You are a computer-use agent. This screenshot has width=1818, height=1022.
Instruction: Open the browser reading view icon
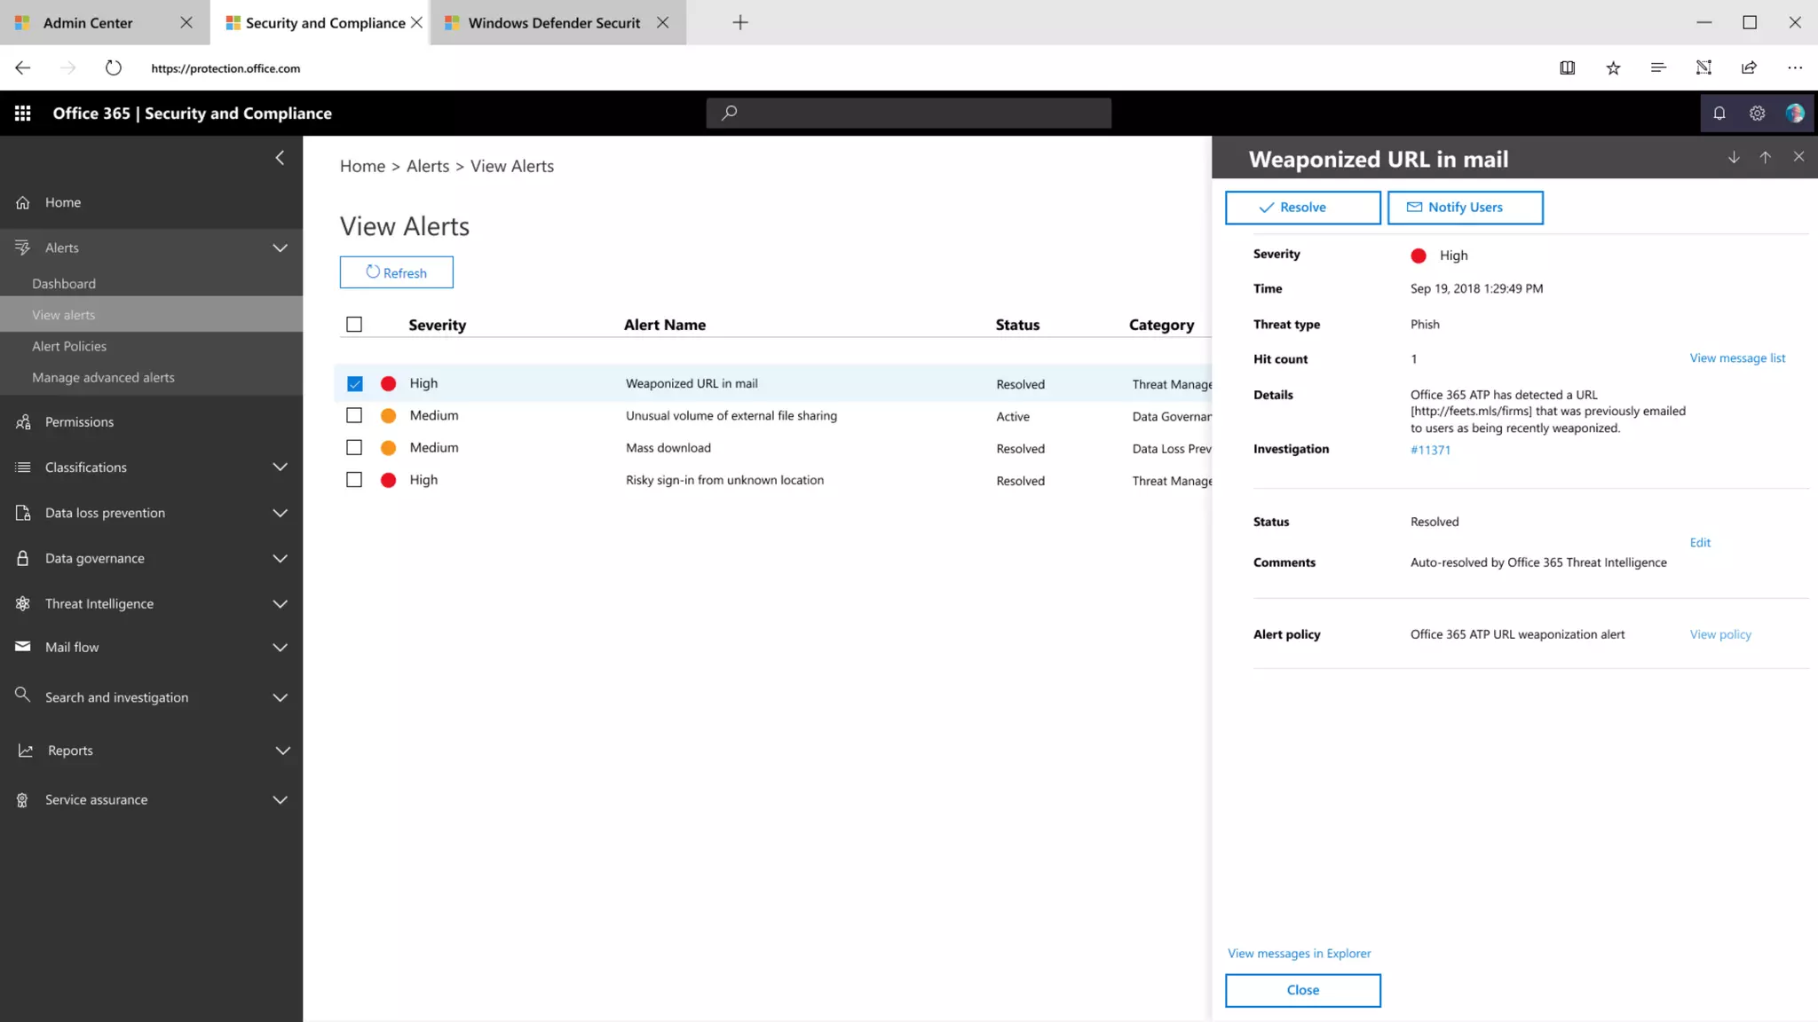(x=1567, y=67)
